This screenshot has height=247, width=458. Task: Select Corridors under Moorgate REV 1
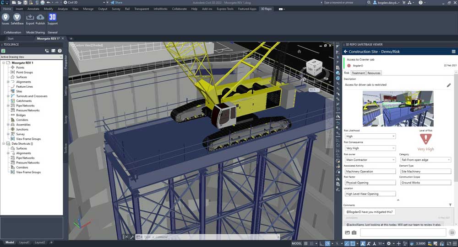(x=22, y=120)
